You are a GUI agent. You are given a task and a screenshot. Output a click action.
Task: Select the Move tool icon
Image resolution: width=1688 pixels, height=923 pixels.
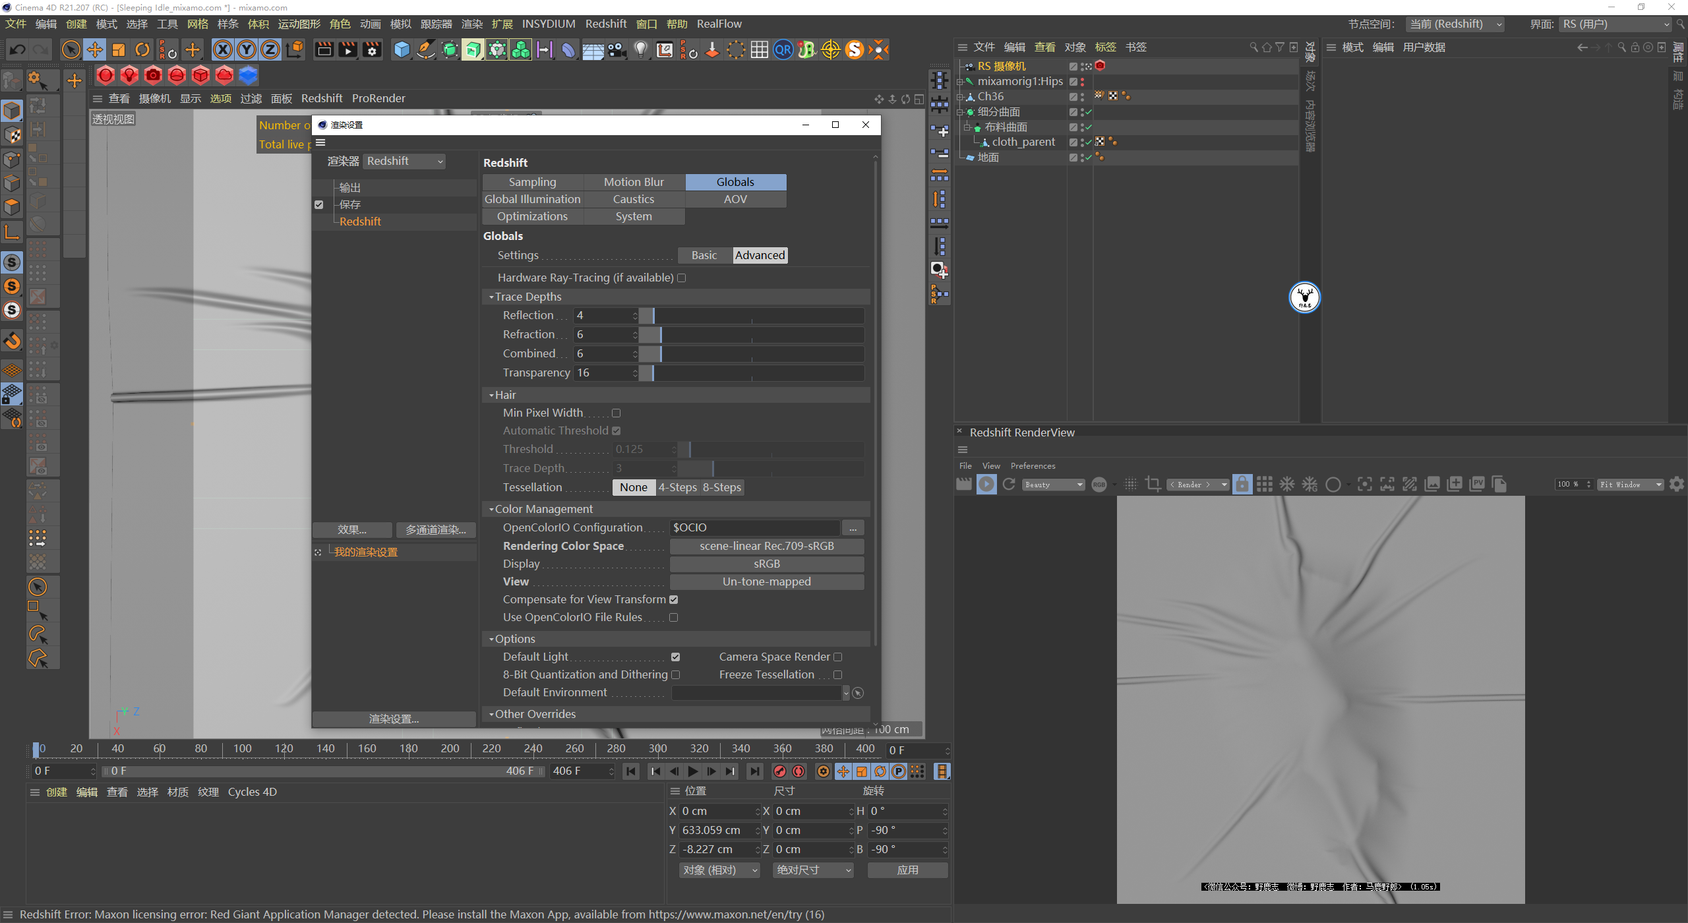click(x=95, y=49)
